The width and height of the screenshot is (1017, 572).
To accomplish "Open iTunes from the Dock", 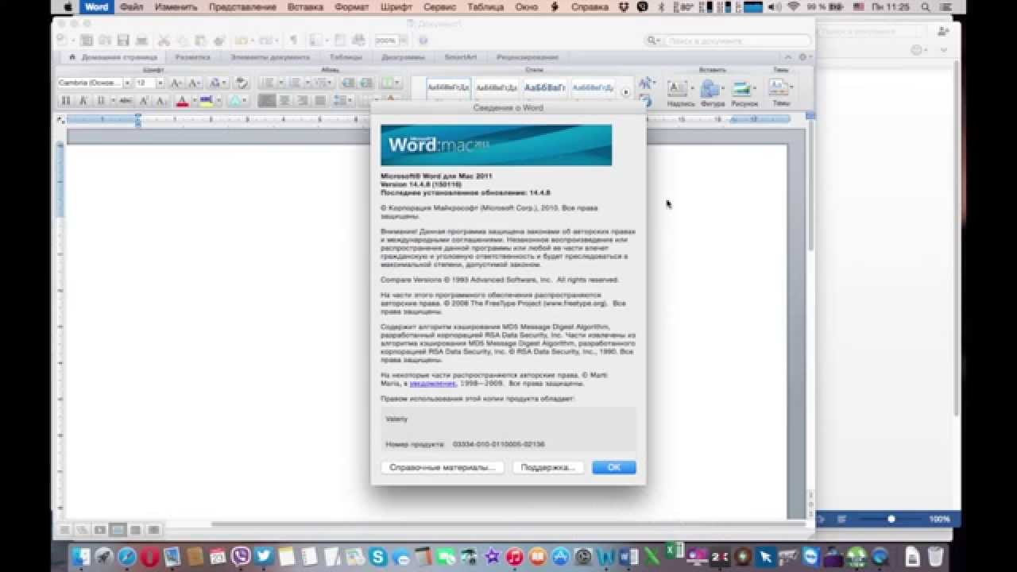I will click(x=515, y=556).
